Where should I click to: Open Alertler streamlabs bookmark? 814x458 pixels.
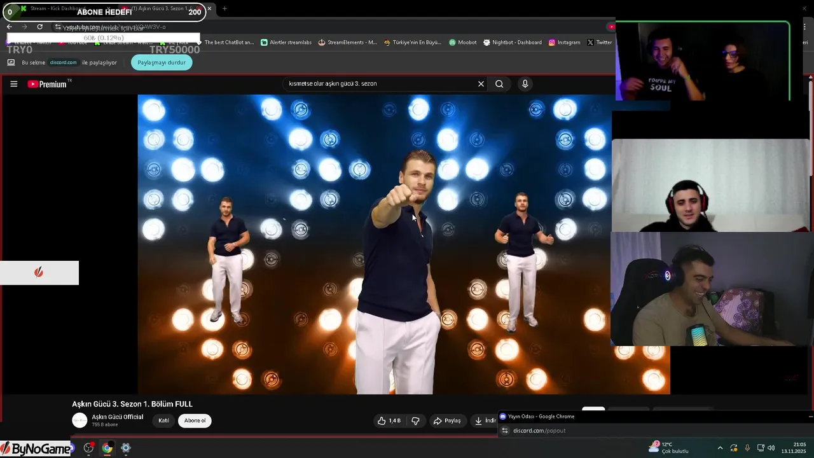click(286, 43)
